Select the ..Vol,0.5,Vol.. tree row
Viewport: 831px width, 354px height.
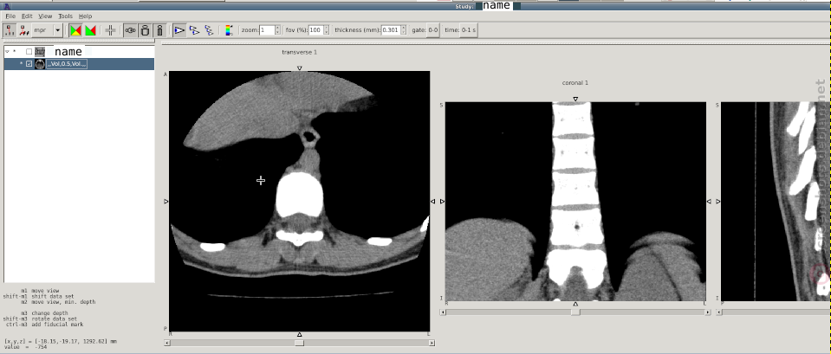pos(79,64)
